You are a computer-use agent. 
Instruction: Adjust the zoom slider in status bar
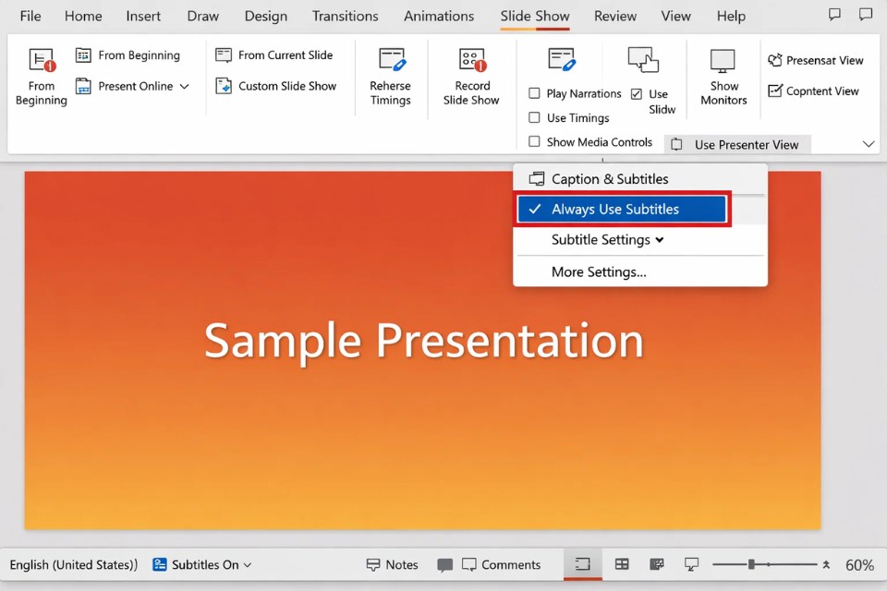click(752, 564)
